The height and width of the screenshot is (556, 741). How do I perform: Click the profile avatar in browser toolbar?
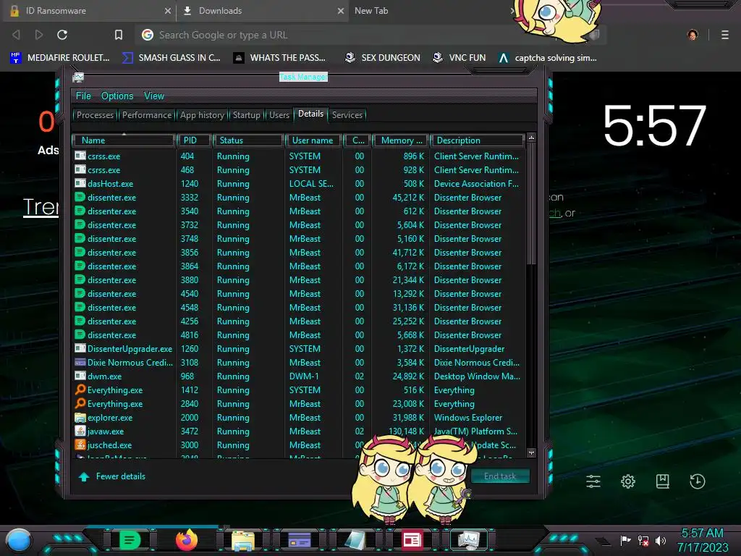pyautogui.click(x=693, y=35)
